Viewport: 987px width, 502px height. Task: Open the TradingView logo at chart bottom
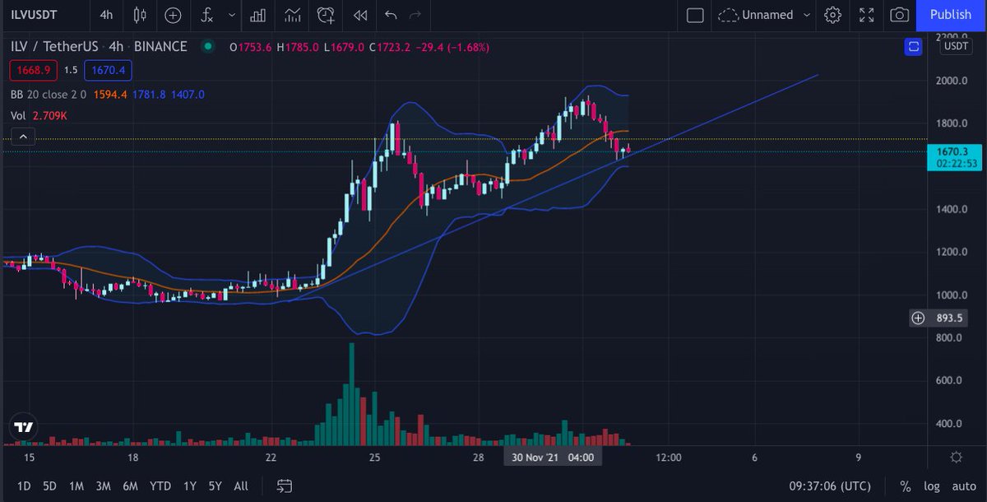(23, 427)
